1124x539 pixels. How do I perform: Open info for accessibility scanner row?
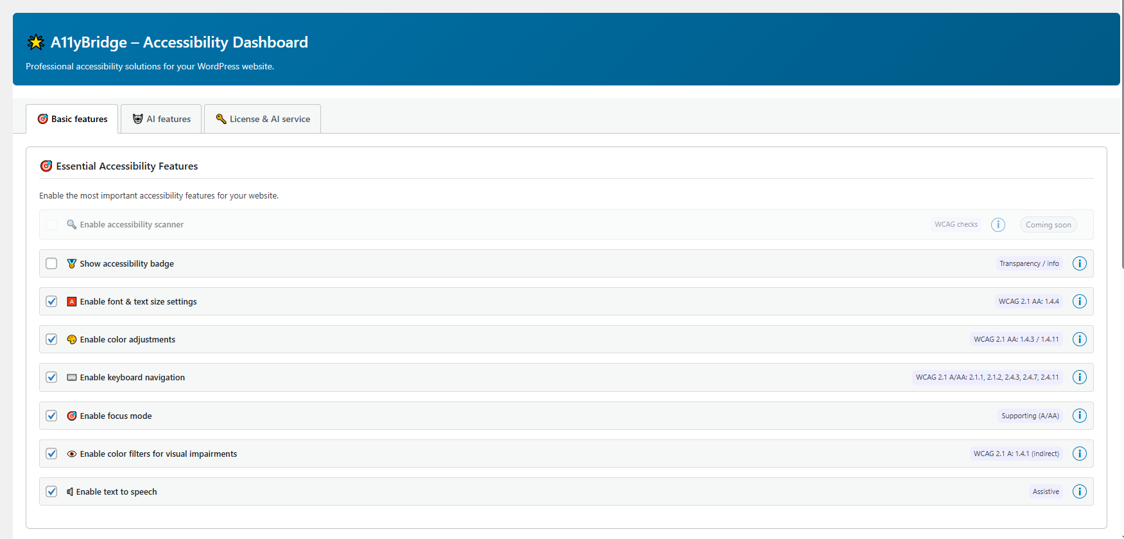(x=998, y=224)
